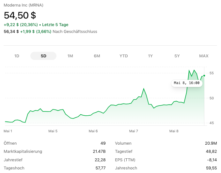Click the +1,99 $ (3,66%) after-hours change

click(x=36, y=32)
